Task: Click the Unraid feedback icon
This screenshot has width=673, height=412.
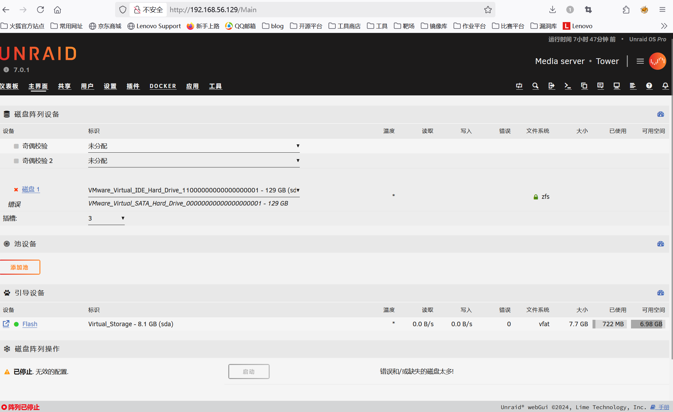Action: point(600,86)
